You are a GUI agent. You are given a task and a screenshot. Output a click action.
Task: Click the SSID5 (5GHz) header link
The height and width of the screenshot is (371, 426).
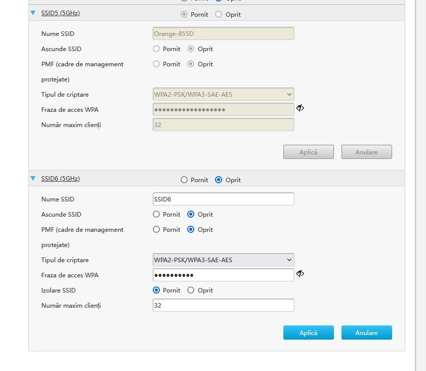point(60,13)
